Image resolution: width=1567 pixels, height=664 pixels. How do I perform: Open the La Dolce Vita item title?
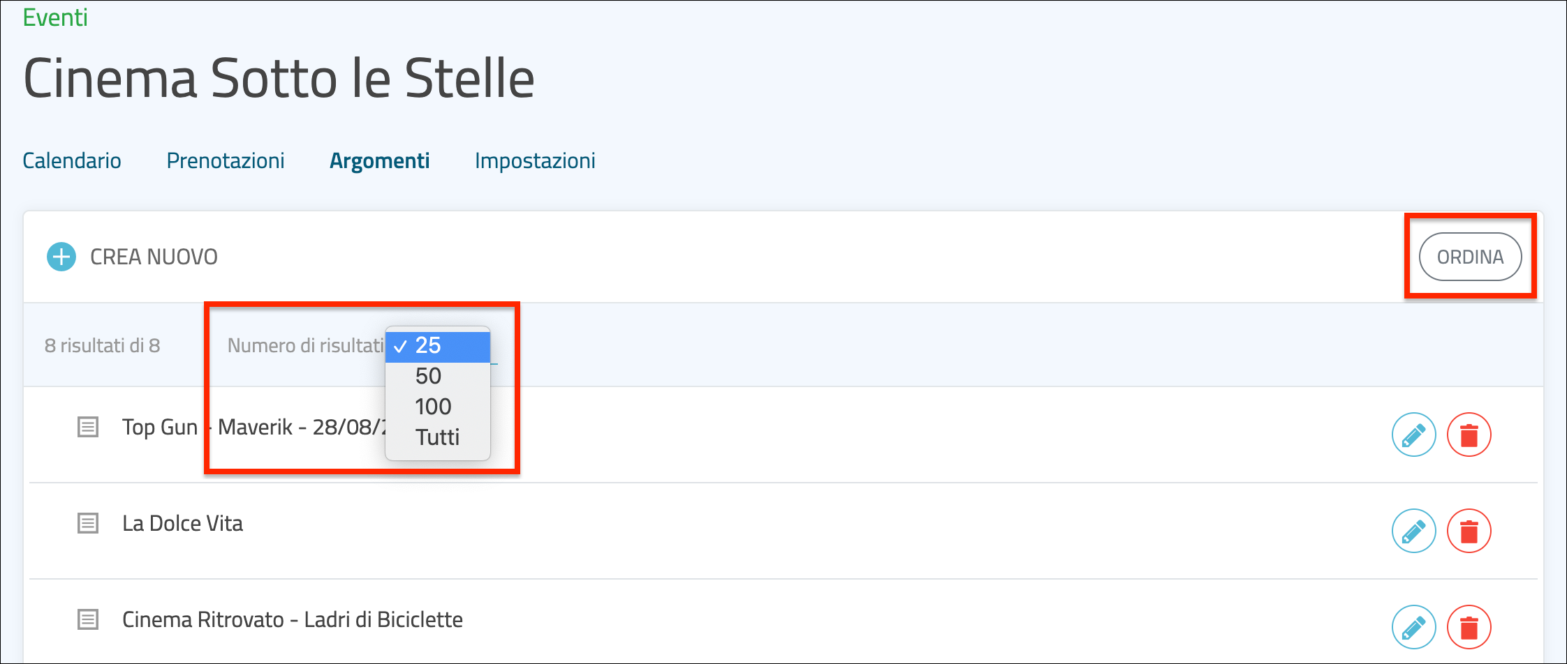(x=182, y=524)
